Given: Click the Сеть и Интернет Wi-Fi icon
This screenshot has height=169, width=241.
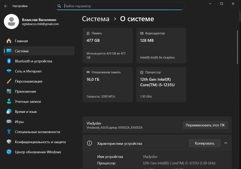Looking at the screenshot, I should (9, 71).
